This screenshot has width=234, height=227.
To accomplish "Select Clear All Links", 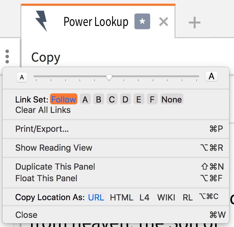I will 43,110.
